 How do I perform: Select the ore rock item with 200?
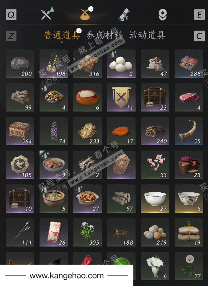tap(20, 64)
